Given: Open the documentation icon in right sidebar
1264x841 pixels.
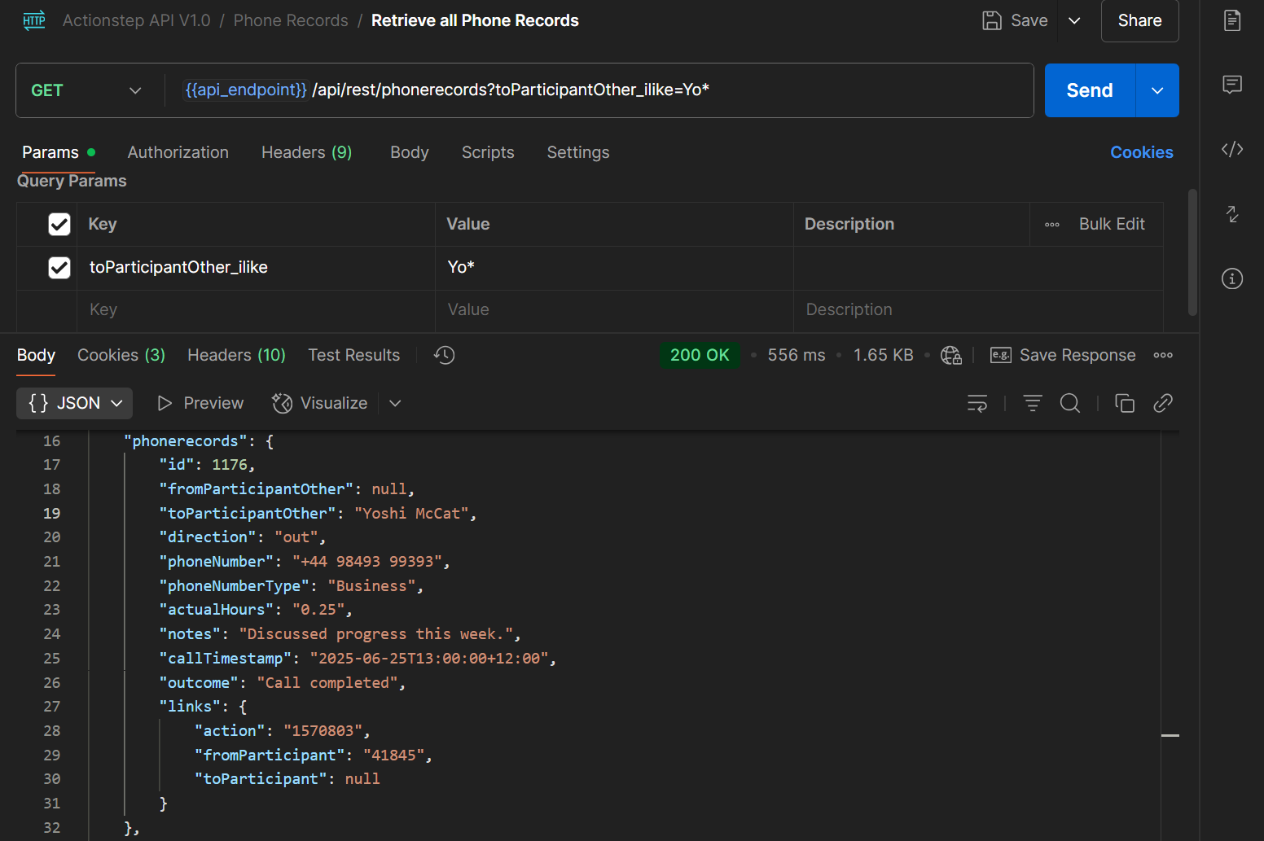Looking at the screenshot, I should (1232, 20).
